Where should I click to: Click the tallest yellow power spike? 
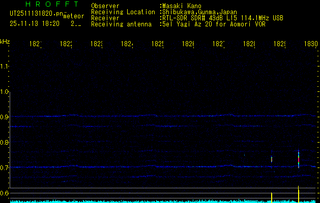(x=298, y=194)
